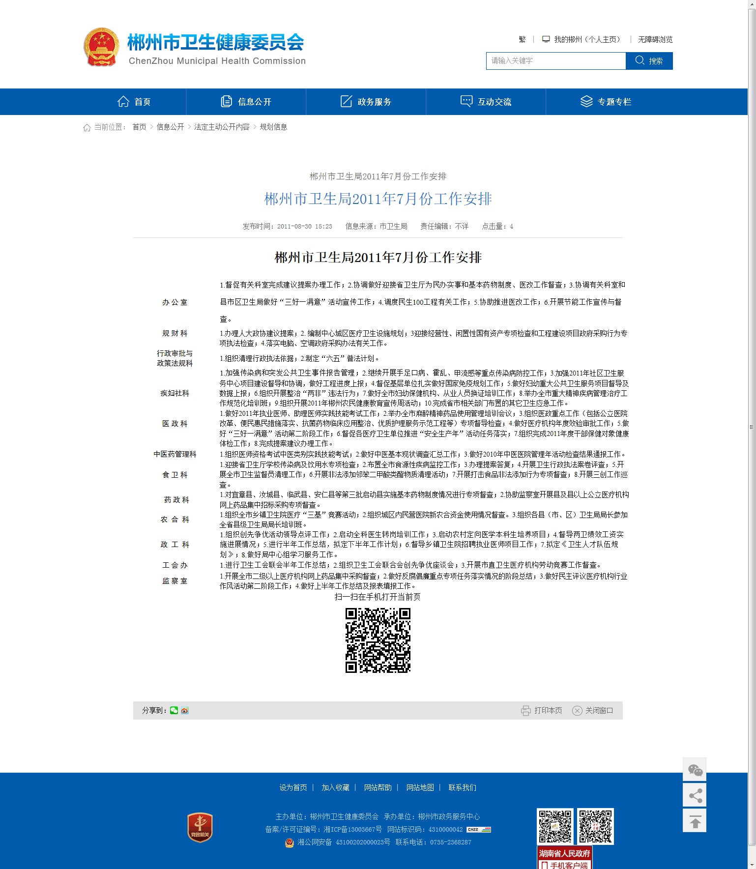Click the printer icon beside 打印本页

pyautogui.click(x=526, y=711)
